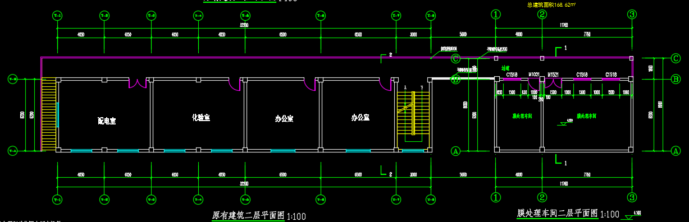Viewport: 689px width, 222px height.
Task: Select the 7760 dimension in the top chain
Action: (x=587, y=35)
